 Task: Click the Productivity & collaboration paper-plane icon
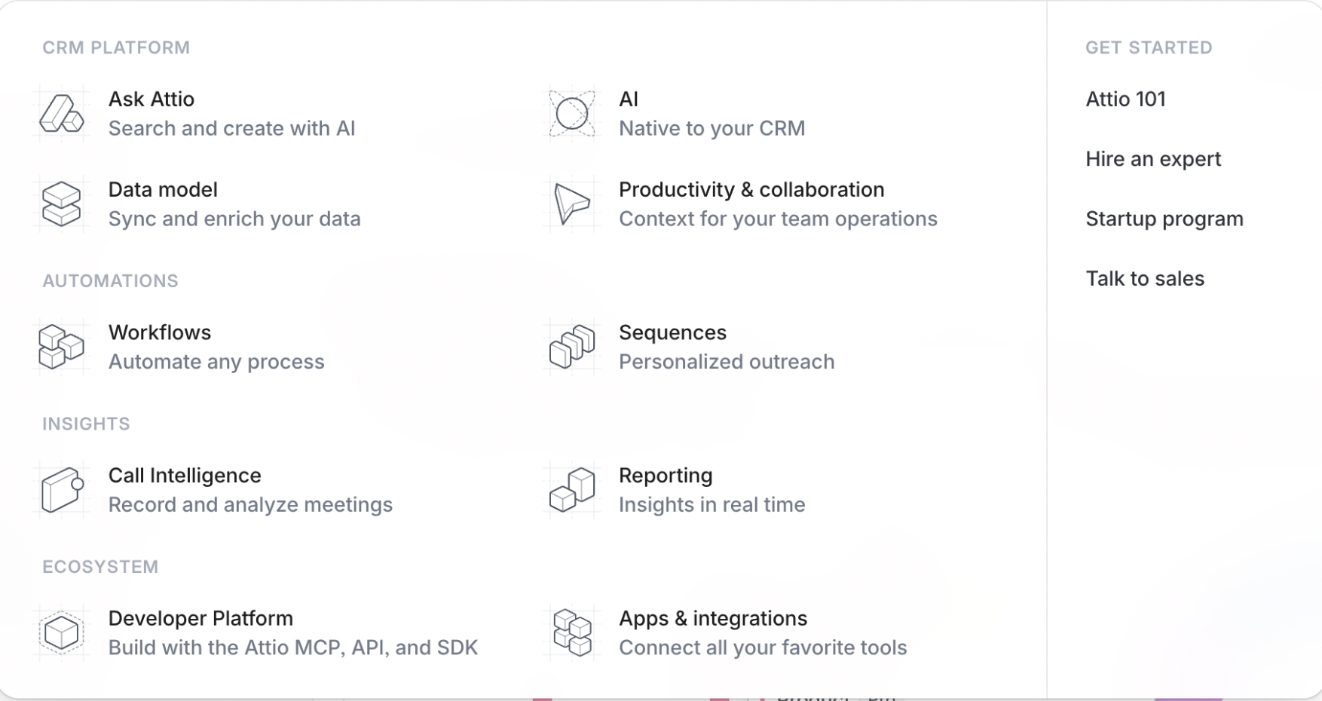click(572, 204)
